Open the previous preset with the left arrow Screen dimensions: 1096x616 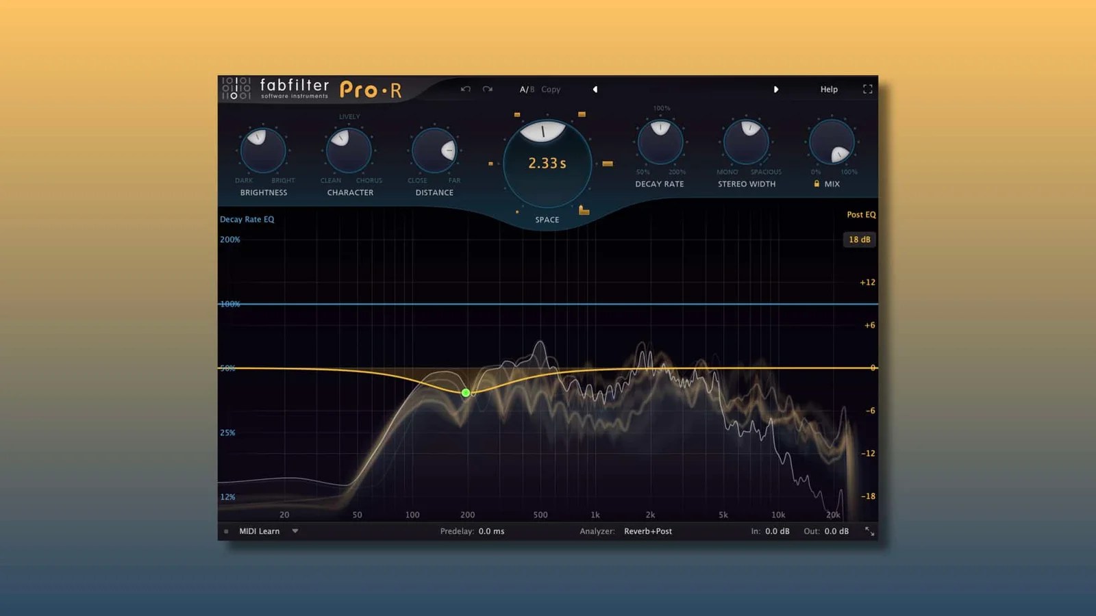[595, 89]
